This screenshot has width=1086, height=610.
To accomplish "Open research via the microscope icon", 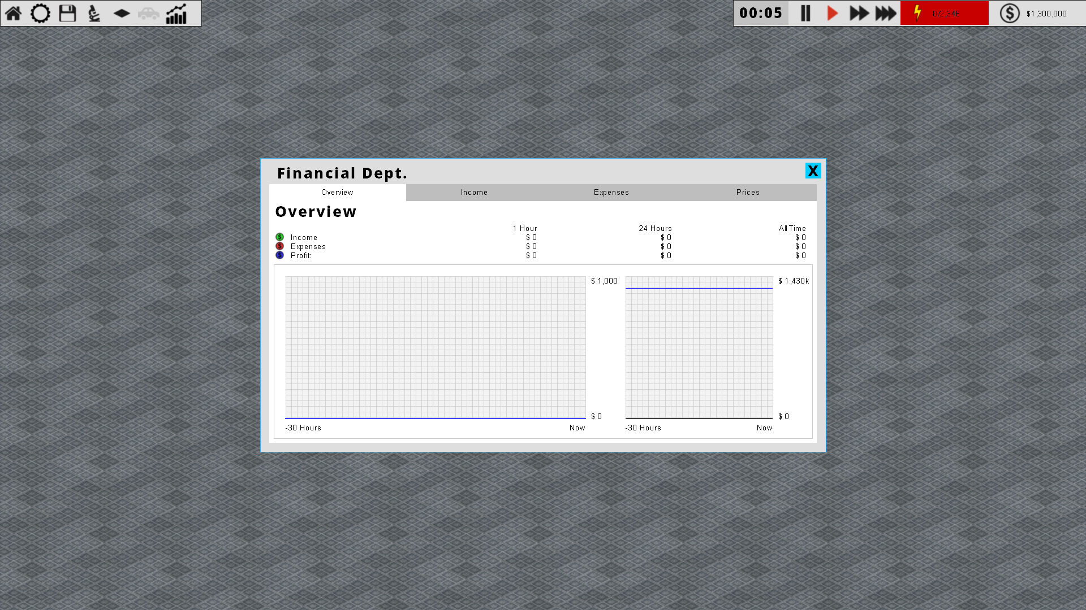I will click(x=94, y=13).
